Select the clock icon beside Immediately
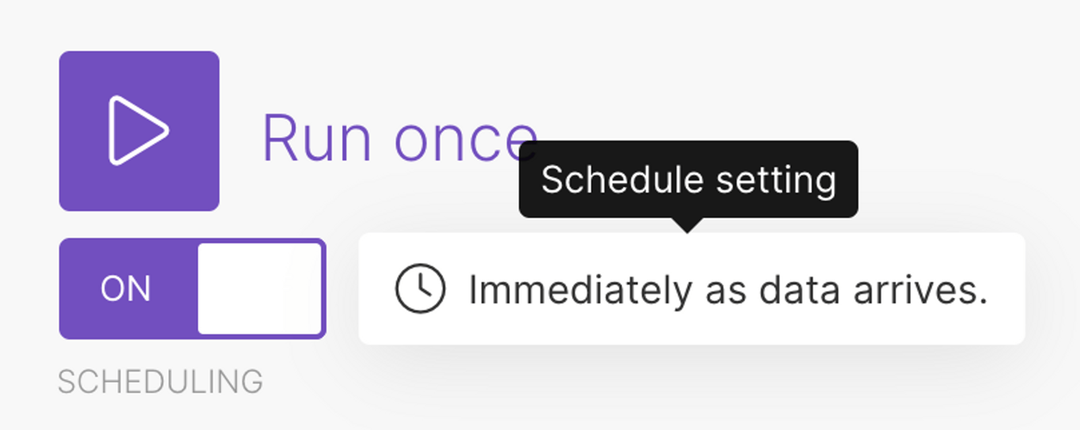This screenshot has height=430, width=1080. [420, 289]
